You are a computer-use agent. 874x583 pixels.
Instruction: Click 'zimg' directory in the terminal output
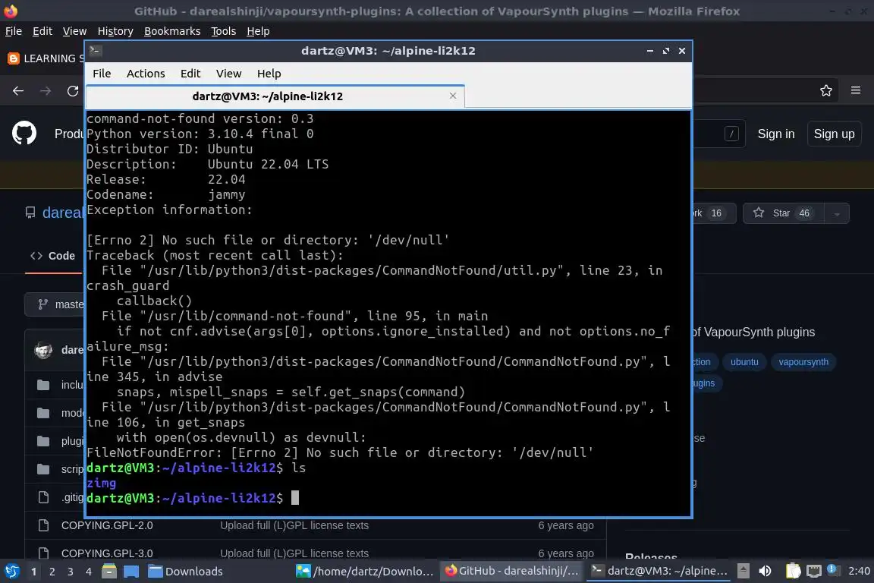[x=102, y=483]
